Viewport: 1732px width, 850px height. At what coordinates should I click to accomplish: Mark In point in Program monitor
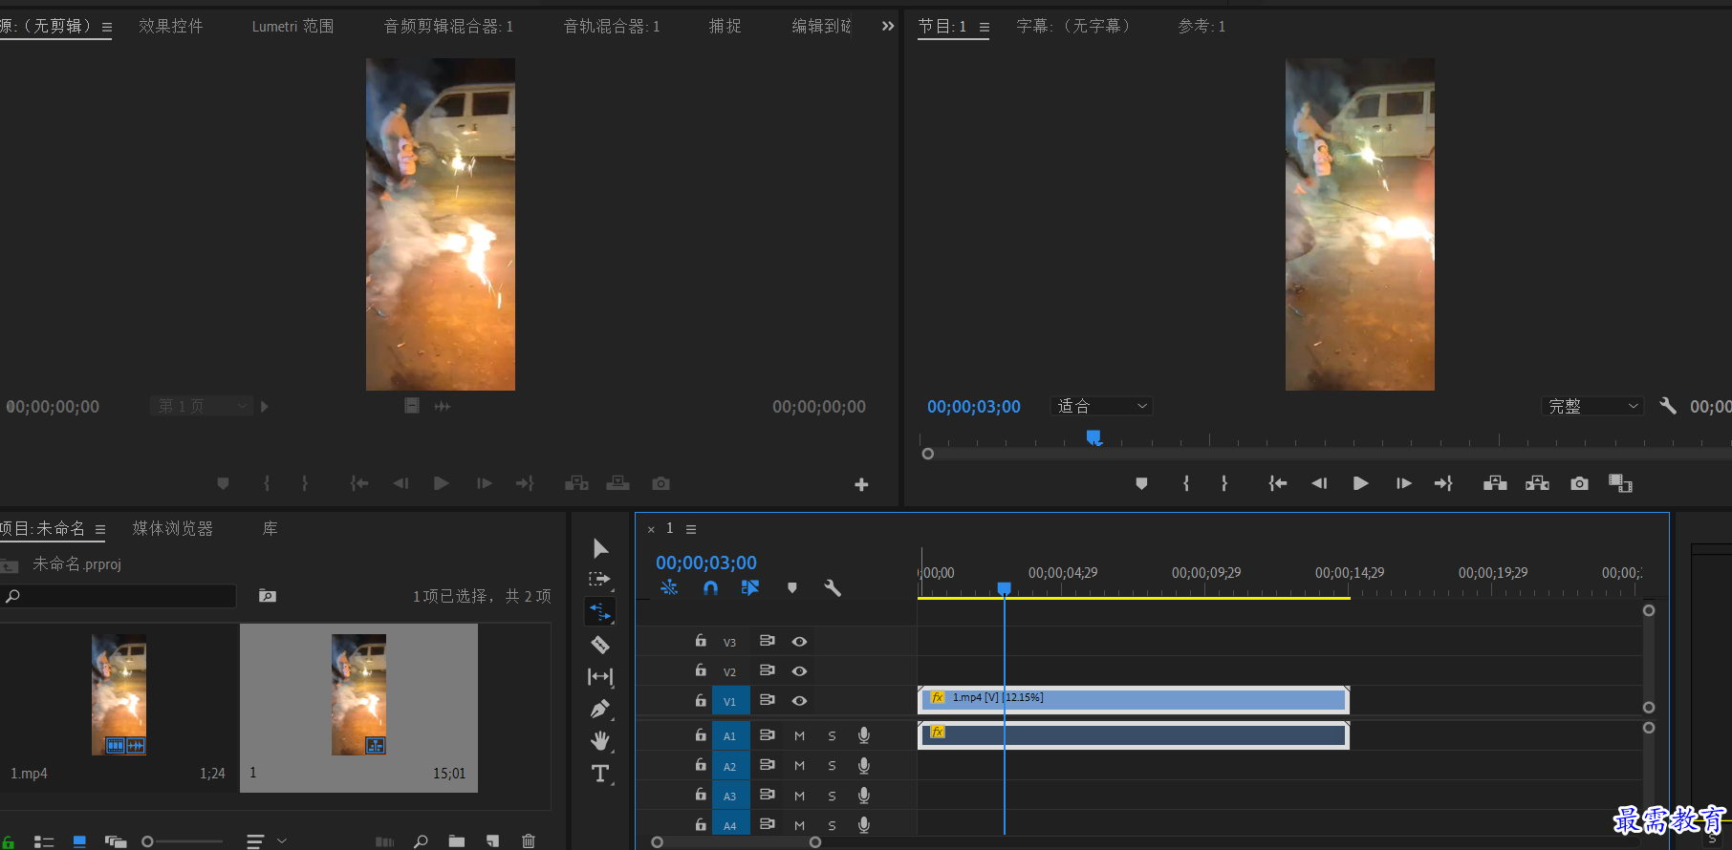coord(1186,484)
